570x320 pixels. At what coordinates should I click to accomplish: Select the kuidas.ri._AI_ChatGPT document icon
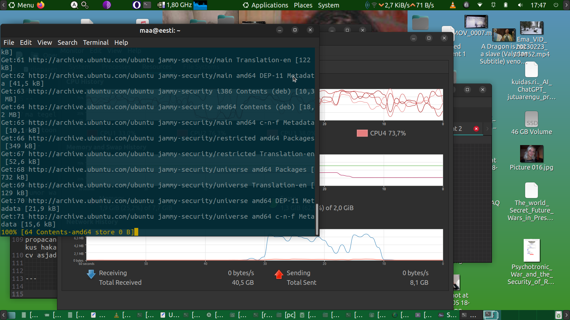click(532, 69)
